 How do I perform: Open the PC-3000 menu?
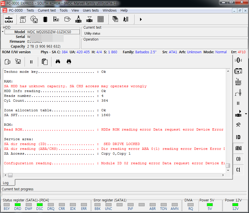point(16,10)
